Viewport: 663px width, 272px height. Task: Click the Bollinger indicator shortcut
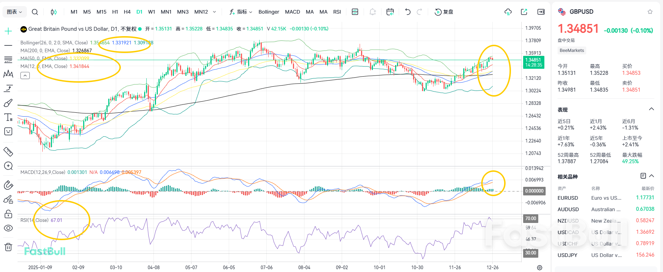pos(269,12)
